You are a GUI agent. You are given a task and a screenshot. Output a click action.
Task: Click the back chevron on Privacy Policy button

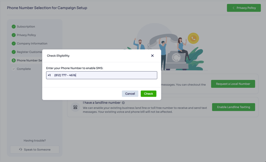(234, 8)
